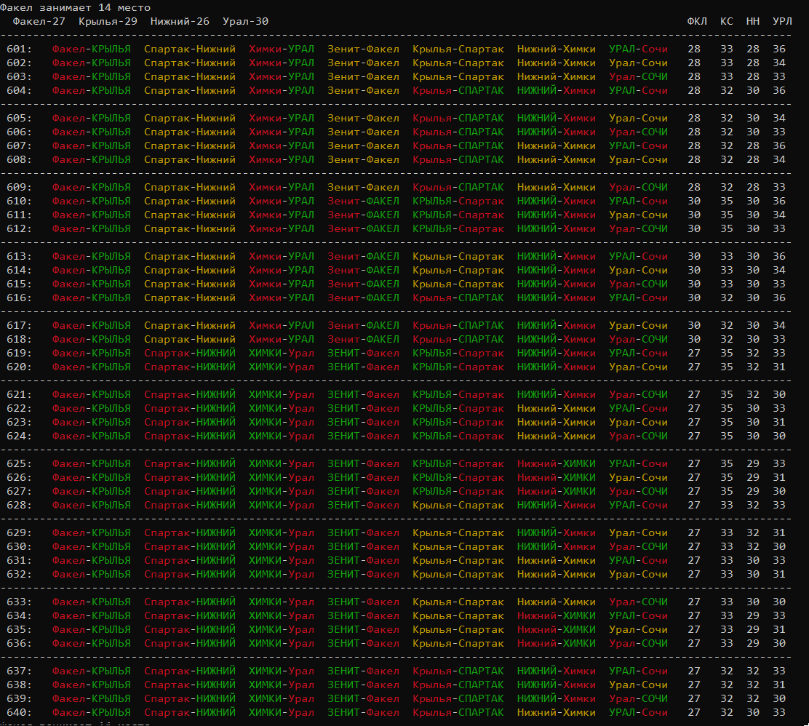Screen dimensions: 809x726
Task: Select "Урал-Сочи" in row 626
Action: (x=638, y=478)
